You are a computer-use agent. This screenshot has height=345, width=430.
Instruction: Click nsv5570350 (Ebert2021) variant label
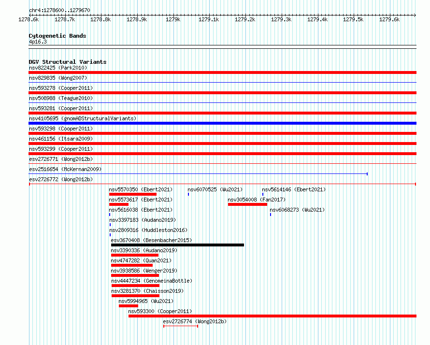coord(141,189)
